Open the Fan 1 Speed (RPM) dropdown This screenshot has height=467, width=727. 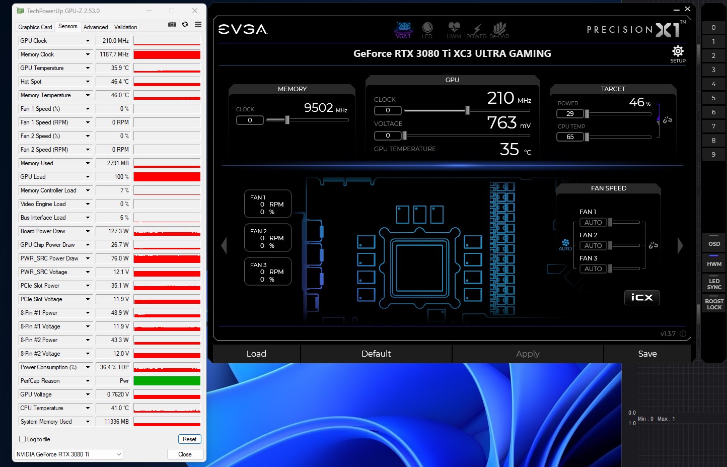(x=88, y=122)
